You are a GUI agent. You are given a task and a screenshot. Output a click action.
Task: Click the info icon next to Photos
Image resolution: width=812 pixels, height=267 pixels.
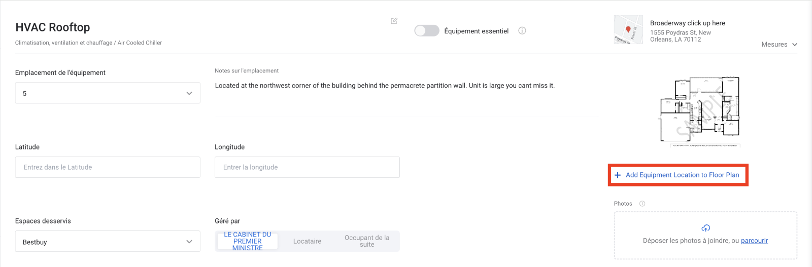pos(642,204)
